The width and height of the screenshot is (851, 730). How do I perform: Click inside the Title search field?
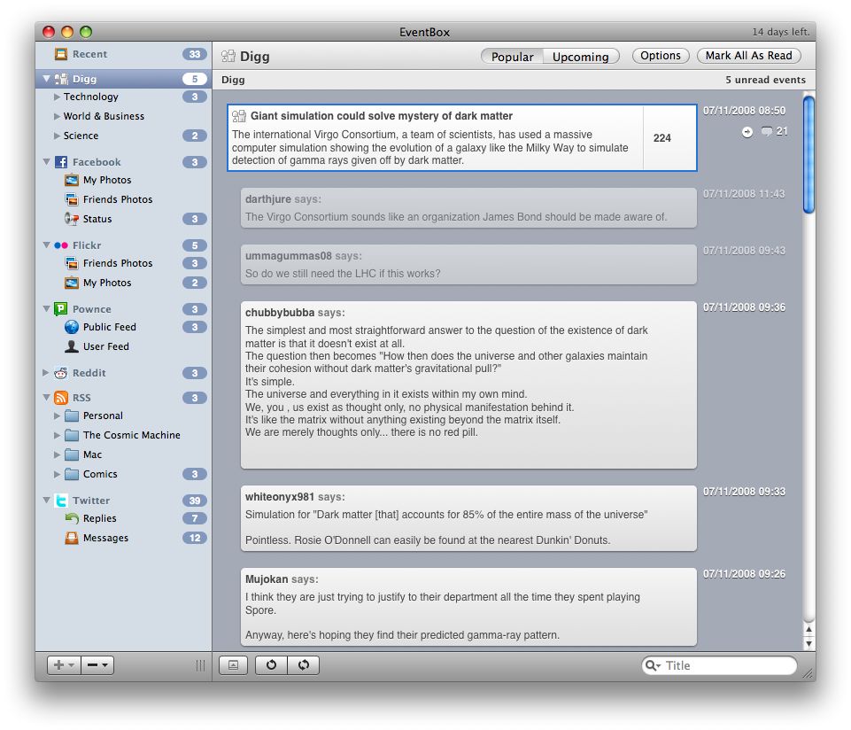726,664
